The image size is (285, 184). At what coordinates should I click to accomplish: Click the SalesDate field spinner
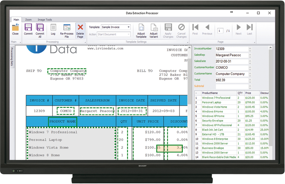coord(250,62)
